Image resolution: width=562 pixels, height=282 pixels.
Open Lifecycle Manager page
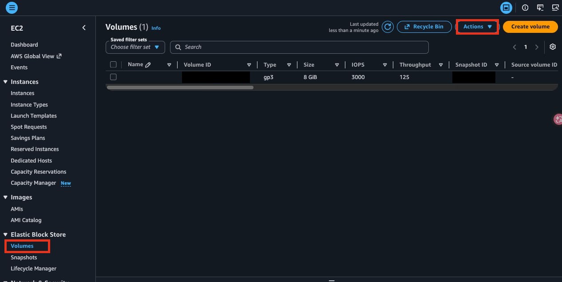click(34, 269)
